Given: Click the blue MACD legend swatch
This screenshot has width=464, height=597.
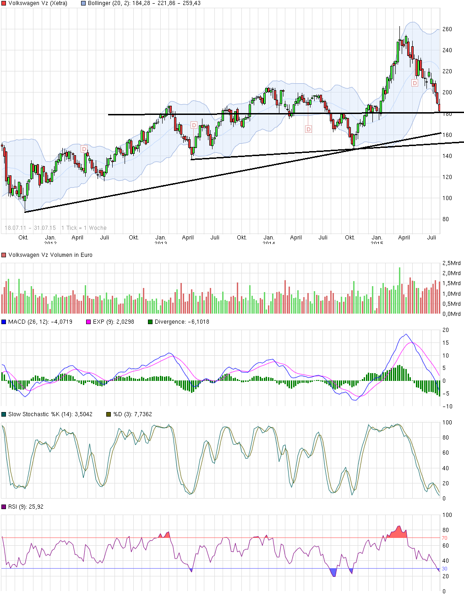Looking at the screenshot, I should pyautogui.click(x=4, y=322).
